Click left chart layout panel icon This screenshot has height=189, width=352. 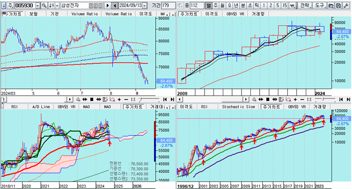coord(105,100)
